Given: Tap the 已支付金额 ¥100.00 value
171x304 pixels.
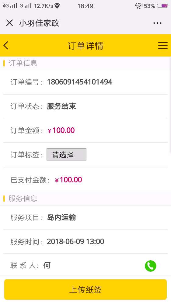Looking at the screenshot, I should [68, 180].
